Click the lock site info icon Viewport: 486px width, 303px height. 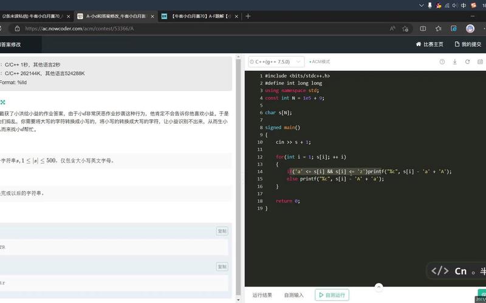point(18,28)
